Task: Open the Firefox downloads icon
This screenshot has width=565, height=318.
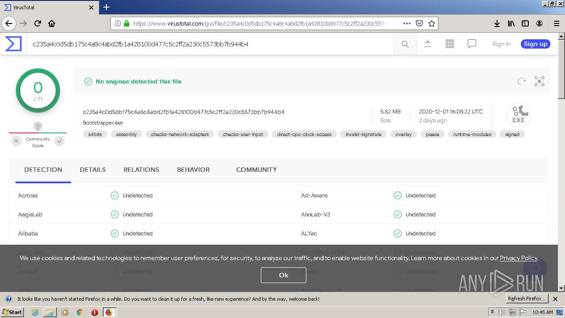Action: (x=497, y=23)
